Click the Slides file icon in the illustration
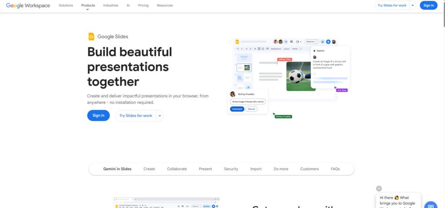Screen dimensions: 445x208 pos(237,42)
